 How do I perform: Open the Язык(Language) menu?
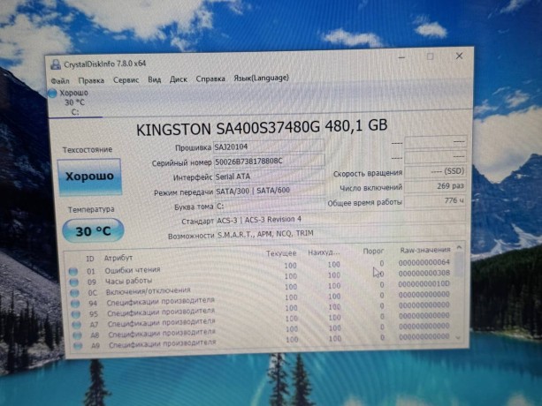click(x=261, y=78)
